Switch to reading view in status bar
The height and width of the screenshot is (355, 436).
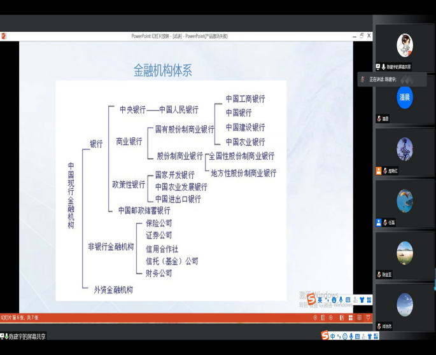(359, 317)
